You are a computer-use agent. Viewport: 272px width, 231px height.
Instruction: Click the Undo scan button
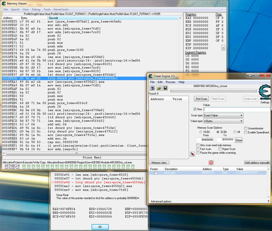(x=250, y=99)
